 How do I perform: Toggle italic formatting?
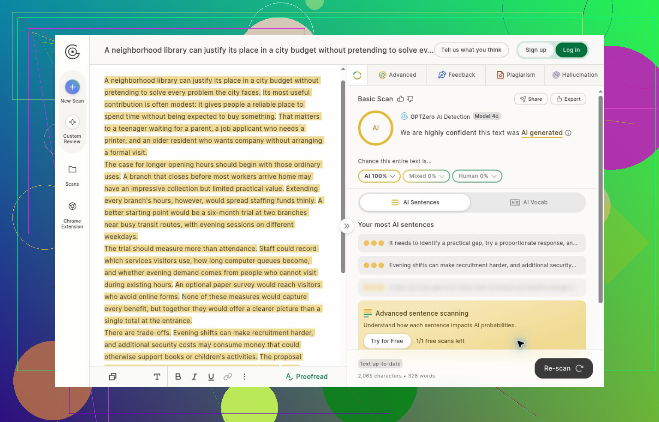pyautogui.click(x=194, y=377)
